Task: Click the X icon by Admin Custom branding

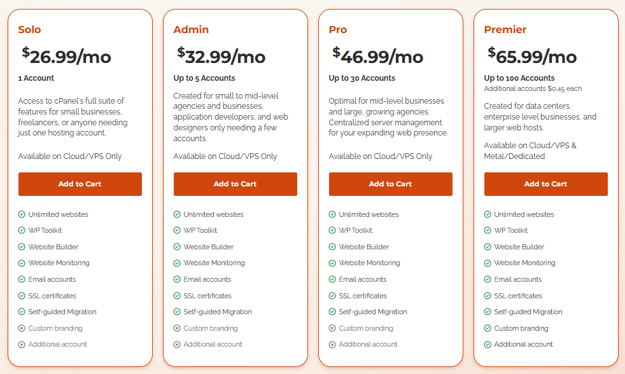Action: click(x=177, y=328)
